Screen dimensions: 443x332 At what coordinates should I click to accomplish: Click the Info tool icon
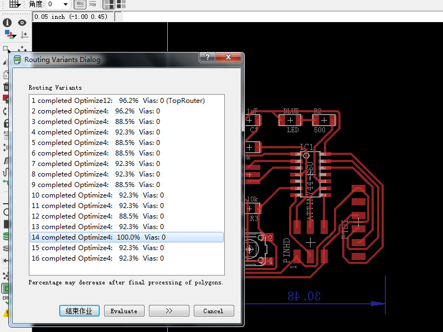pyautogui.click(x=7, y=23)
